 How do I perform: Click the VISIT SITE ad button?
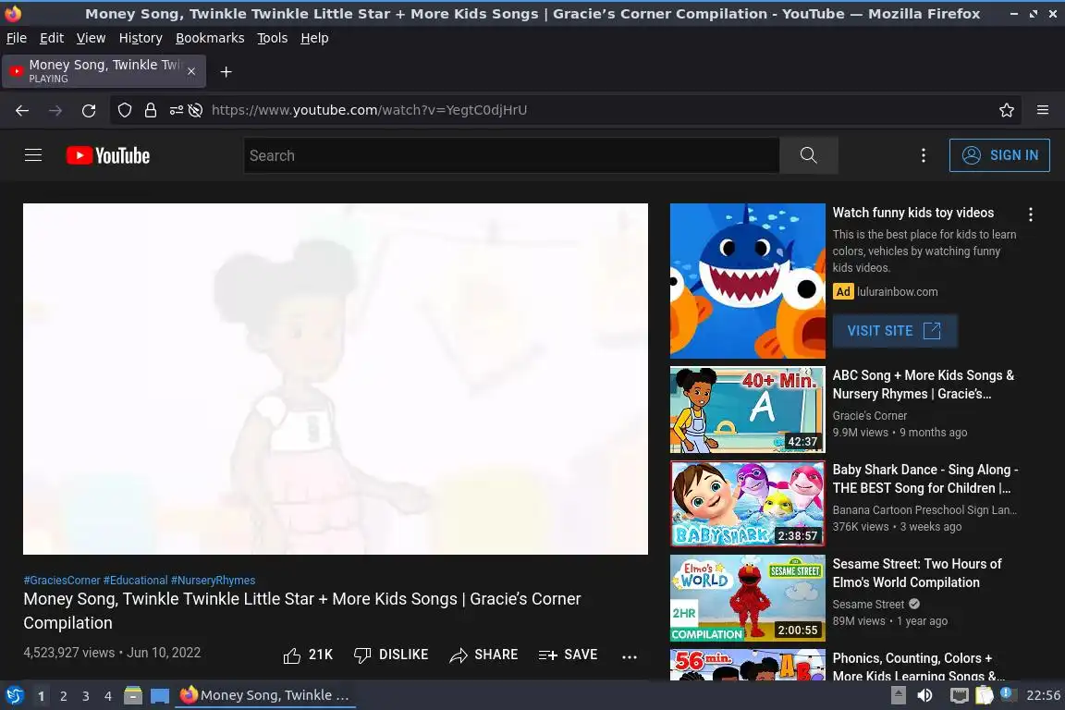point(895,331)
